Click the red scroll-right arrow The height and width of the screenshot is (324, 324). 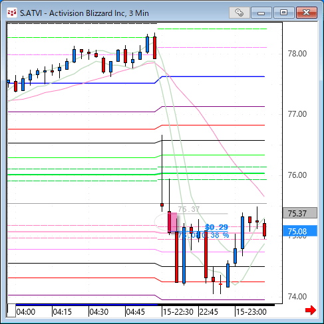tap(311, 310)
